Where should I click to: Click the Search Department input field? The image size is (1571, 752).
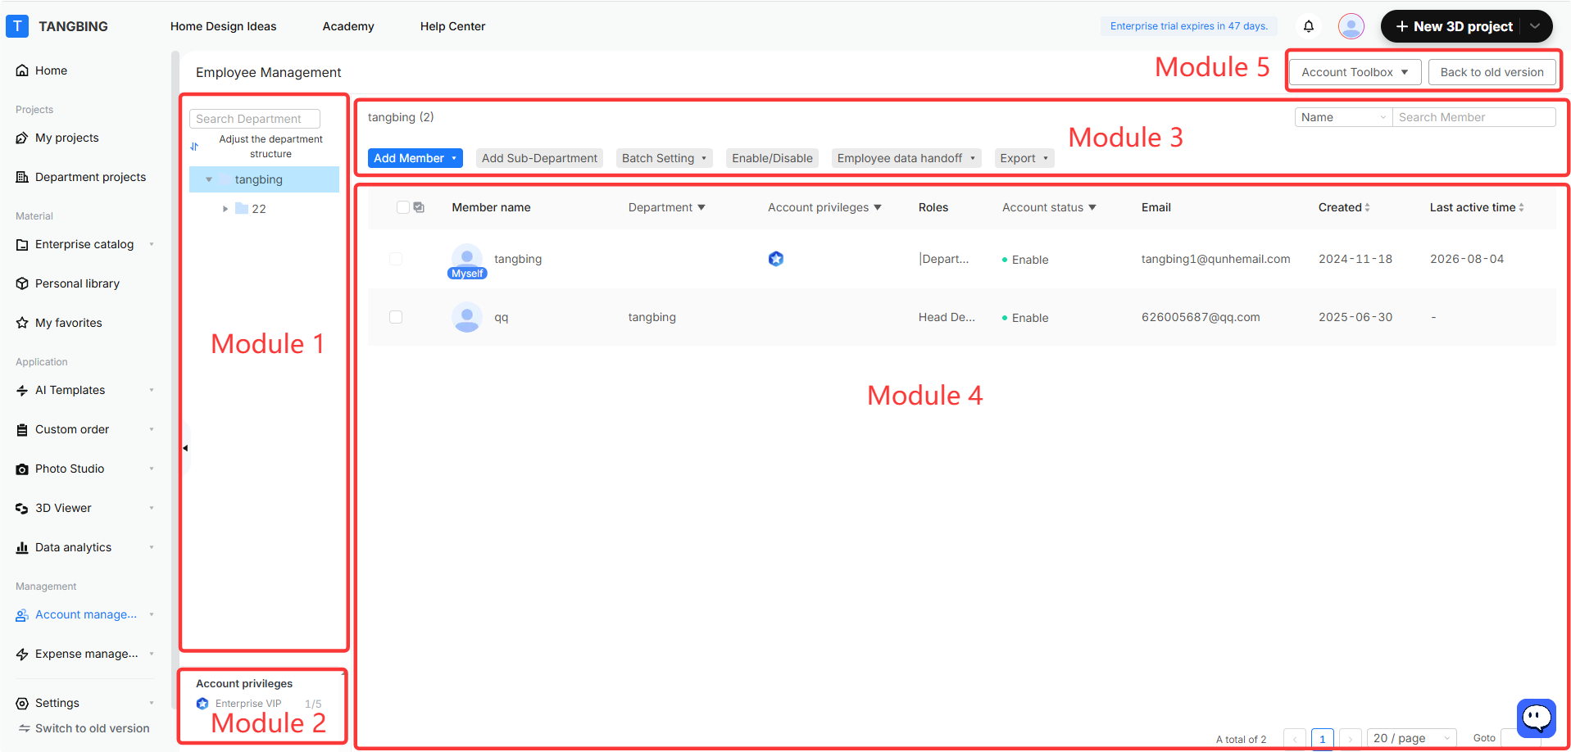click(255, 119)
